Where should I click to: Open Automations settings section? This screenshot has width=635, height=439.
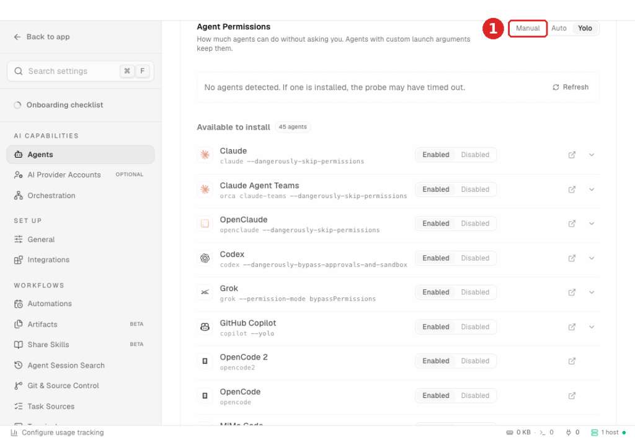pos(81,304)
